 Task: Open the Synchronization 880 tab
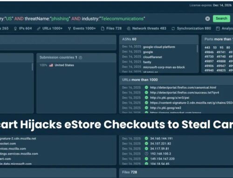(191, 28)
